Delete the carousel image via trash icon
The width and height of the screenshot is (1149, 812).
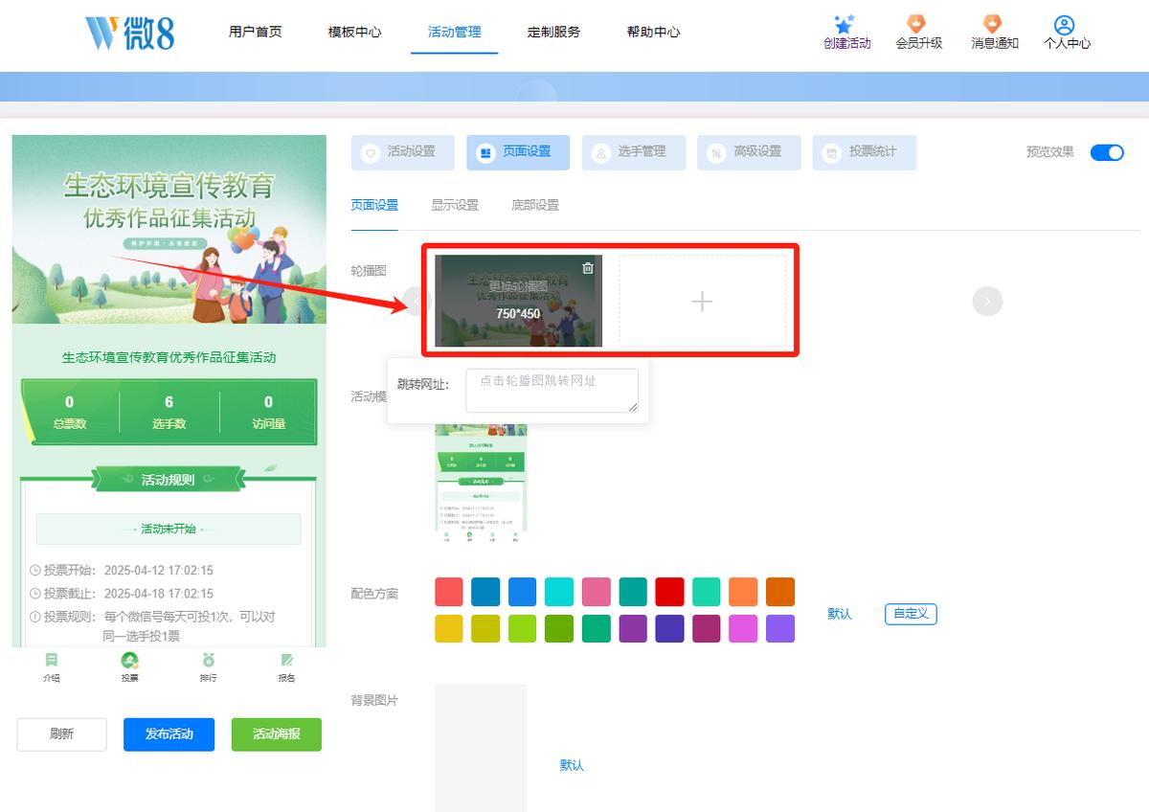pyautogui.click(x=588, y=268)
